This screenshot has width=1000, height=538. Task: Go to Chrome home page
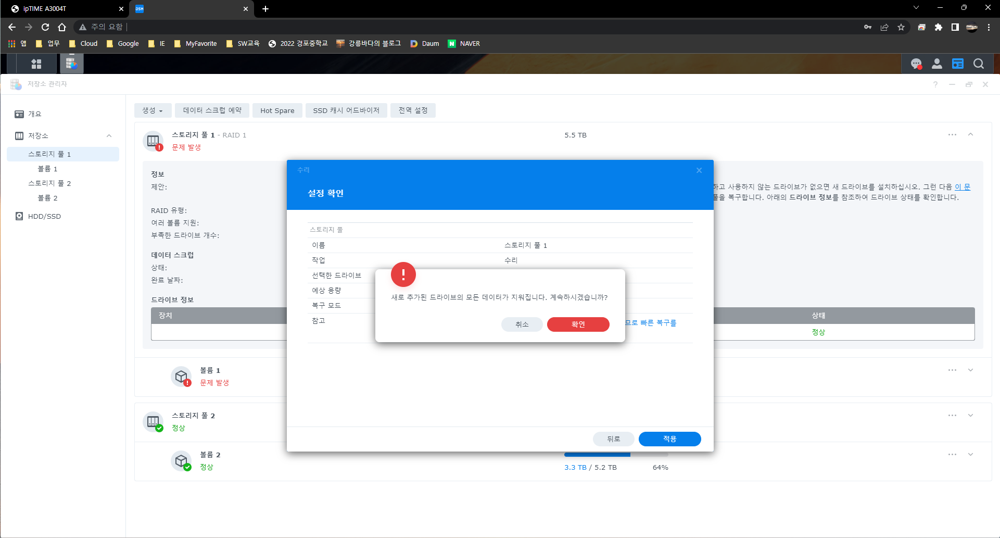62,27
